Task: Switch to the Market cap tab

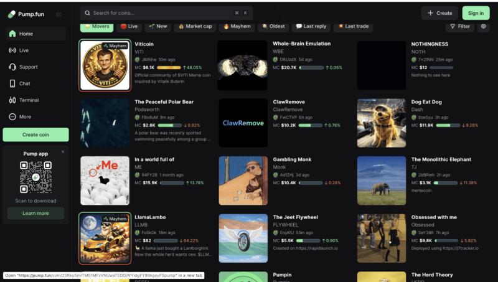Action: click(x=195, y=27)
